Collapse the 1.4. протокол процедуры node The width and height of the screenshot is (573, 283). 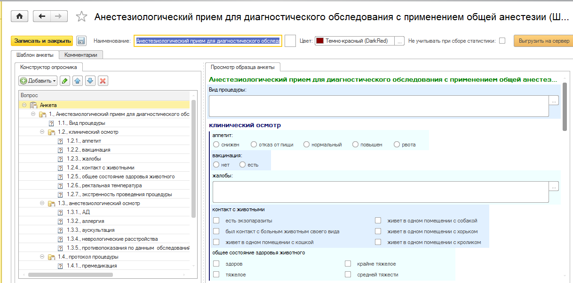click(x=42, y=257)
